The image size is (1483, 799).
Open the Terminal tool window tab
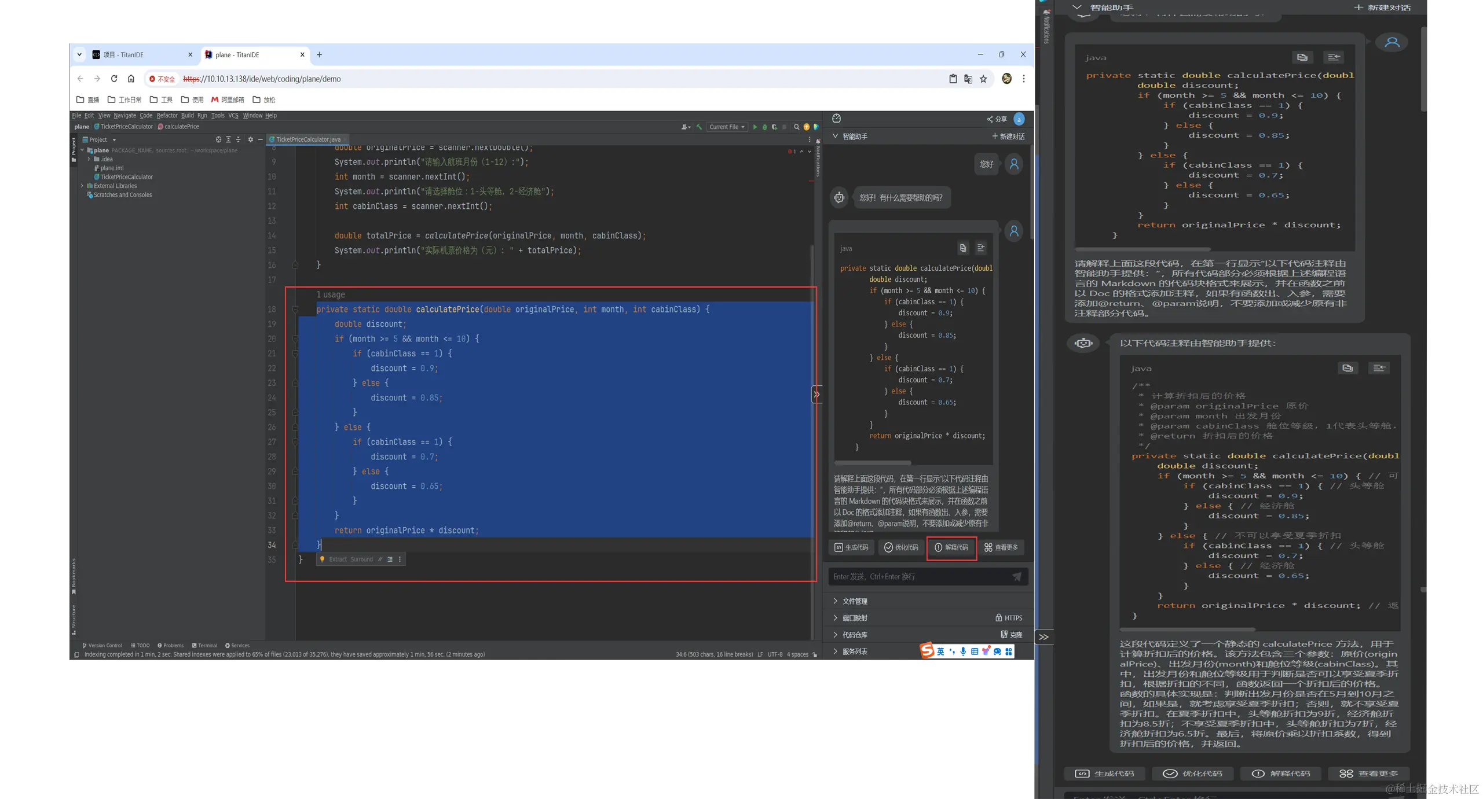coord(204,645)
